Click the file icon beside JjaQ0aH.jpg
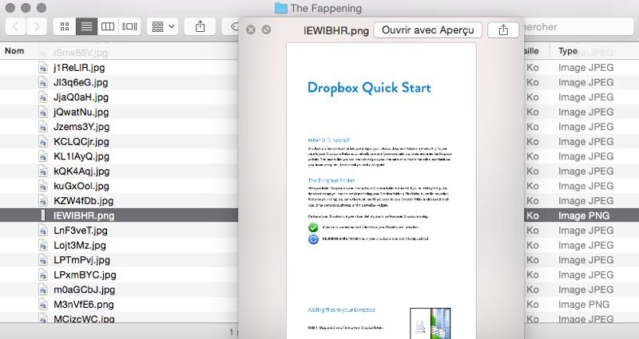The image size is (639, 339). [43, 97]
